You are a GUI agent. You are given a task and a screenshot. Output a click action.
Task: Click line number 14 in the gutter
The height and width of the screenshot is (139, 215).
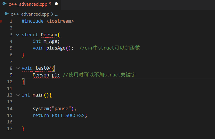pyautogui.click(x=10, y=109)
